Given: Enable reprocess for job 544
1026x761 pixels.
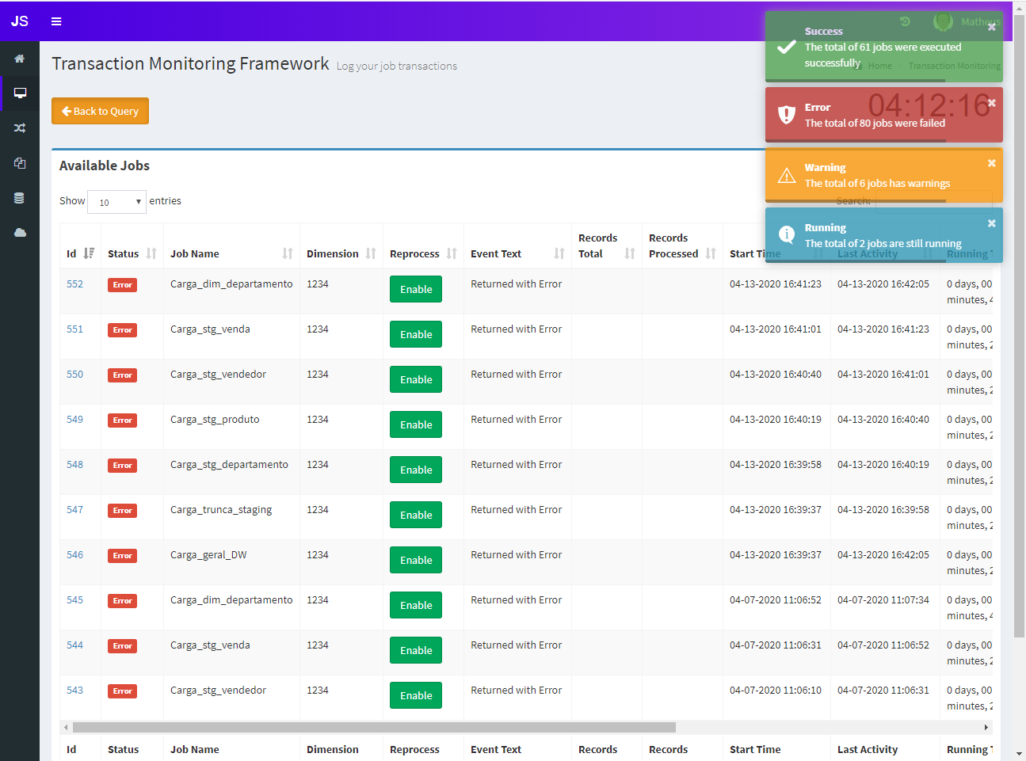Looking at the screenshot, I should (x=416, y=650).
